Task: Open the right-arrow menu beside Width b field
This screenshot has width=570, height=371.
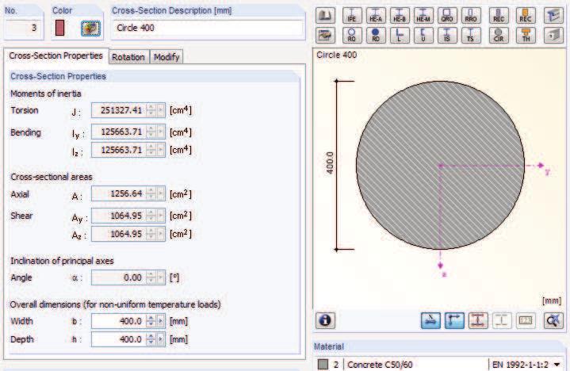Action: (x=160, y=321)
